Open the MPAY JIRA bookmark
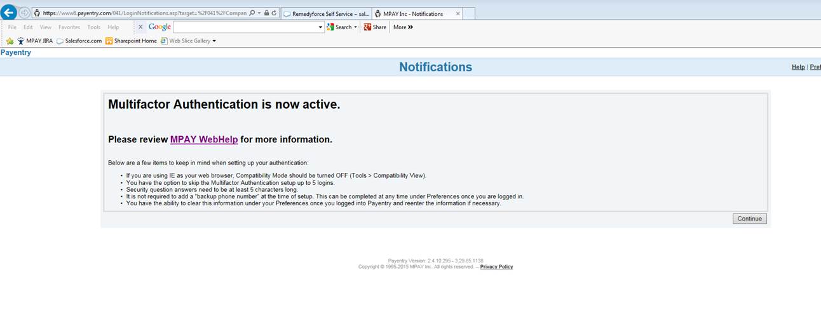Screen dimensions: 821x312 35,41
